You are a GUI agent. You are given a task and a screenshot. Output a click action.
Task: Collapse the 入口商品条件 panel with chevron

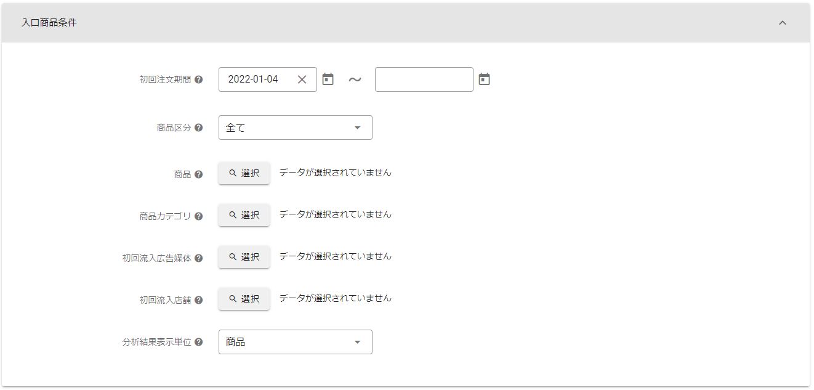coord(783,23)
